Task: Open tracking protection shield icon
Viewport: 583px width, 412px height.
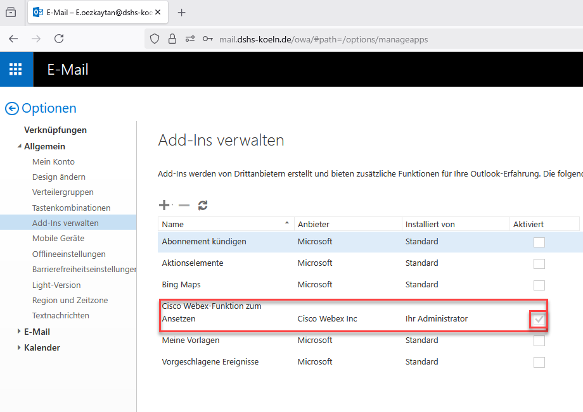Action: tap(155, 39)
